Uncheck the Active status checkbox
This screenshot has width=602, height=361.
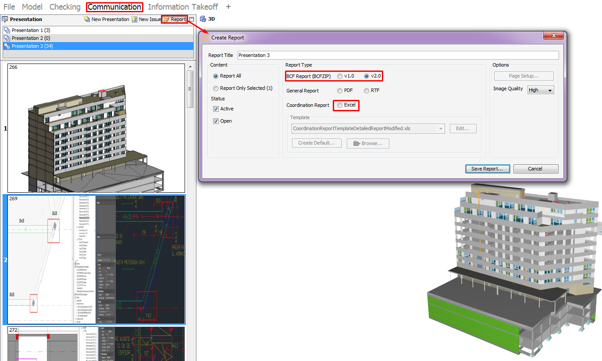click(x=216, y=109)
